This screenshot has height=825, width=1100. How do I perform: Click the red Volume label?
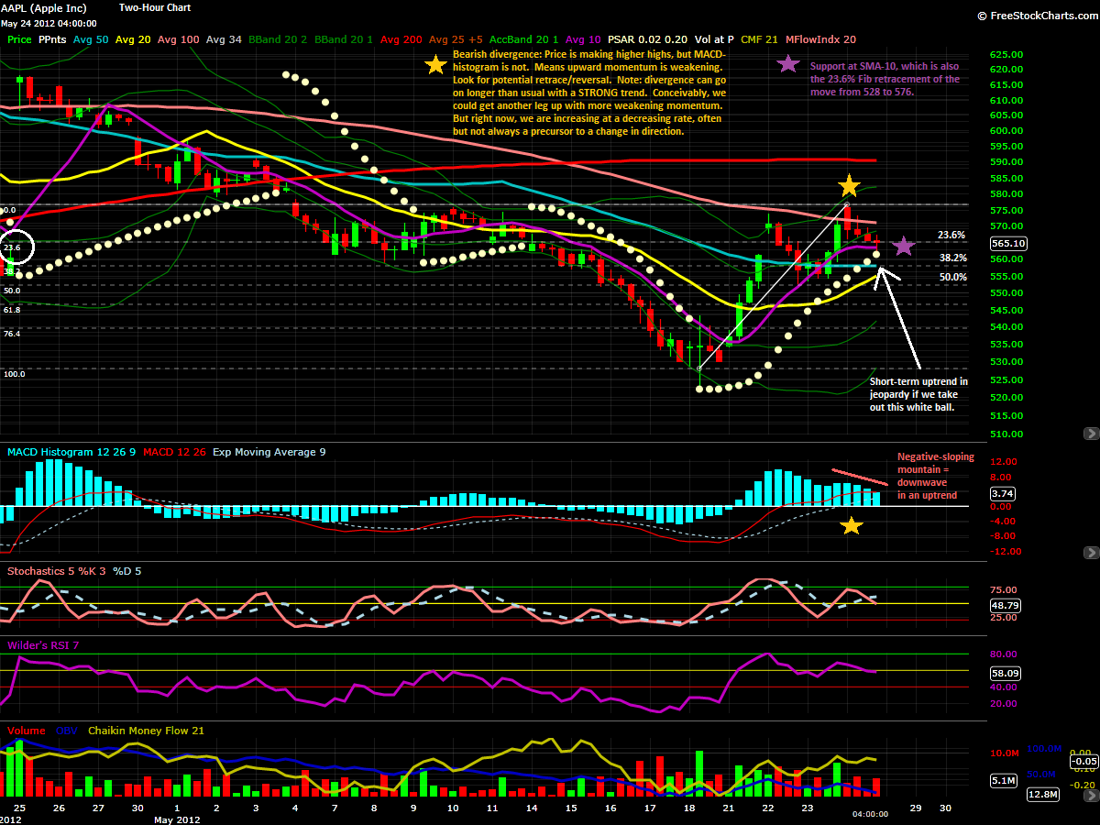tap(26, 731)
